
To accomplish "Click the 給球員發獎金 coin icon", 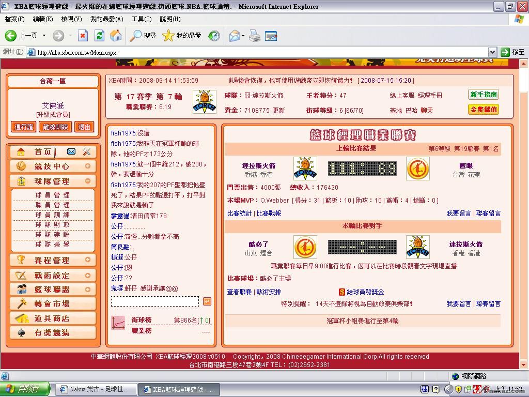I will pos(342,292).
